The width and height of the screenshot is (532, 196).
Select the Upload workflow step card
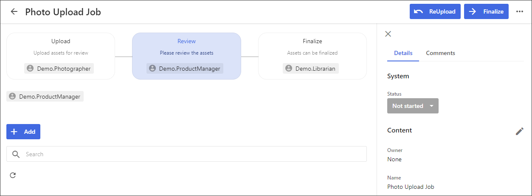(x=61, y=56)
